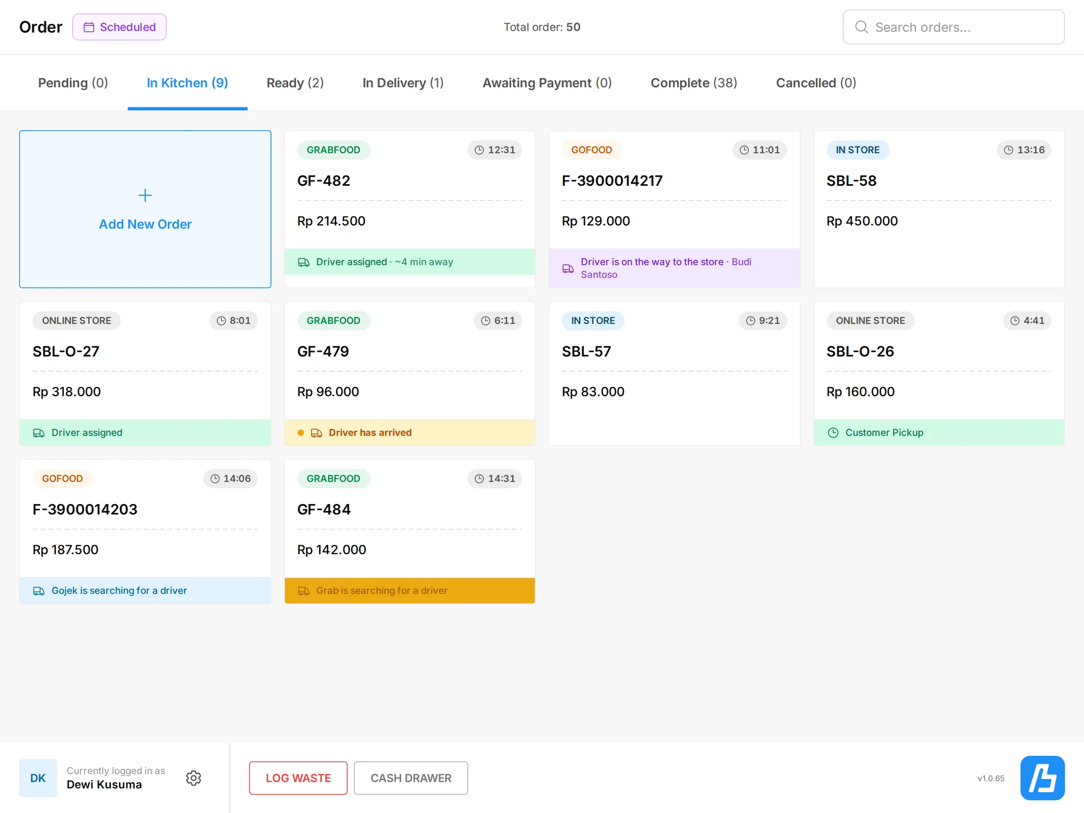1084x813 pixels.
Task: View the Complete (38) tab
Action: (x=694, y=83)
